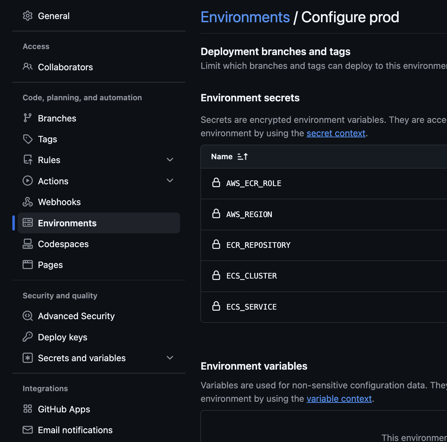This screenshot has width=447, height=442.
Task: Select Environments in the sidebar
Action: (x=99, y=223)
